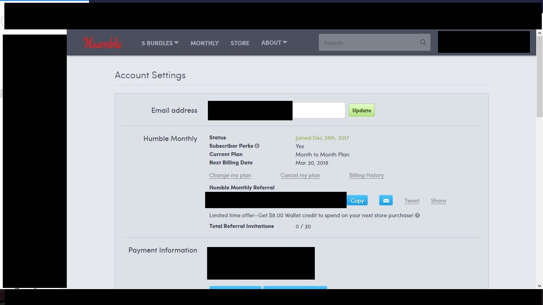Click the Tweet referral link
The height and width of the screenshot is (305, 543).
tap(412, 201)
